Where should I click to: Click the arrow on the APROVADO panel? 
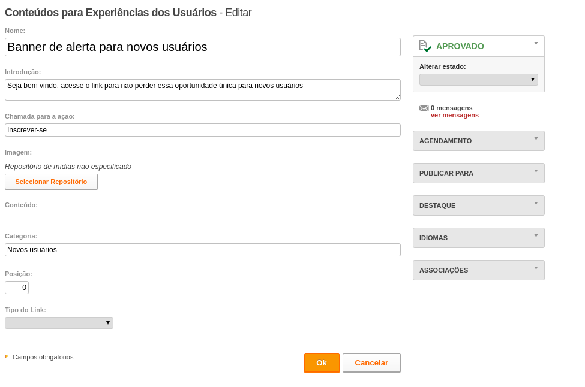pyautogui.click(x=536, y=44)
